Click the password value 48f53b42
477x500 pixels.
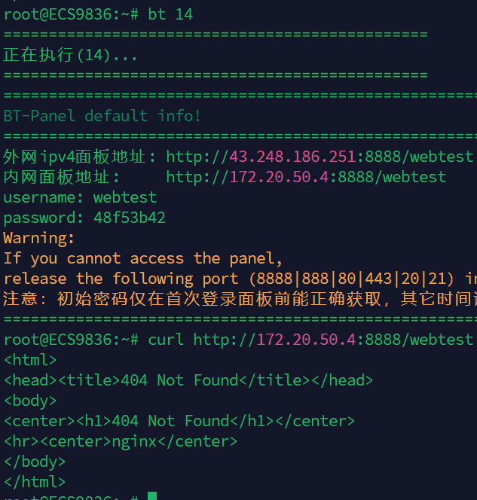coord(130,218)
